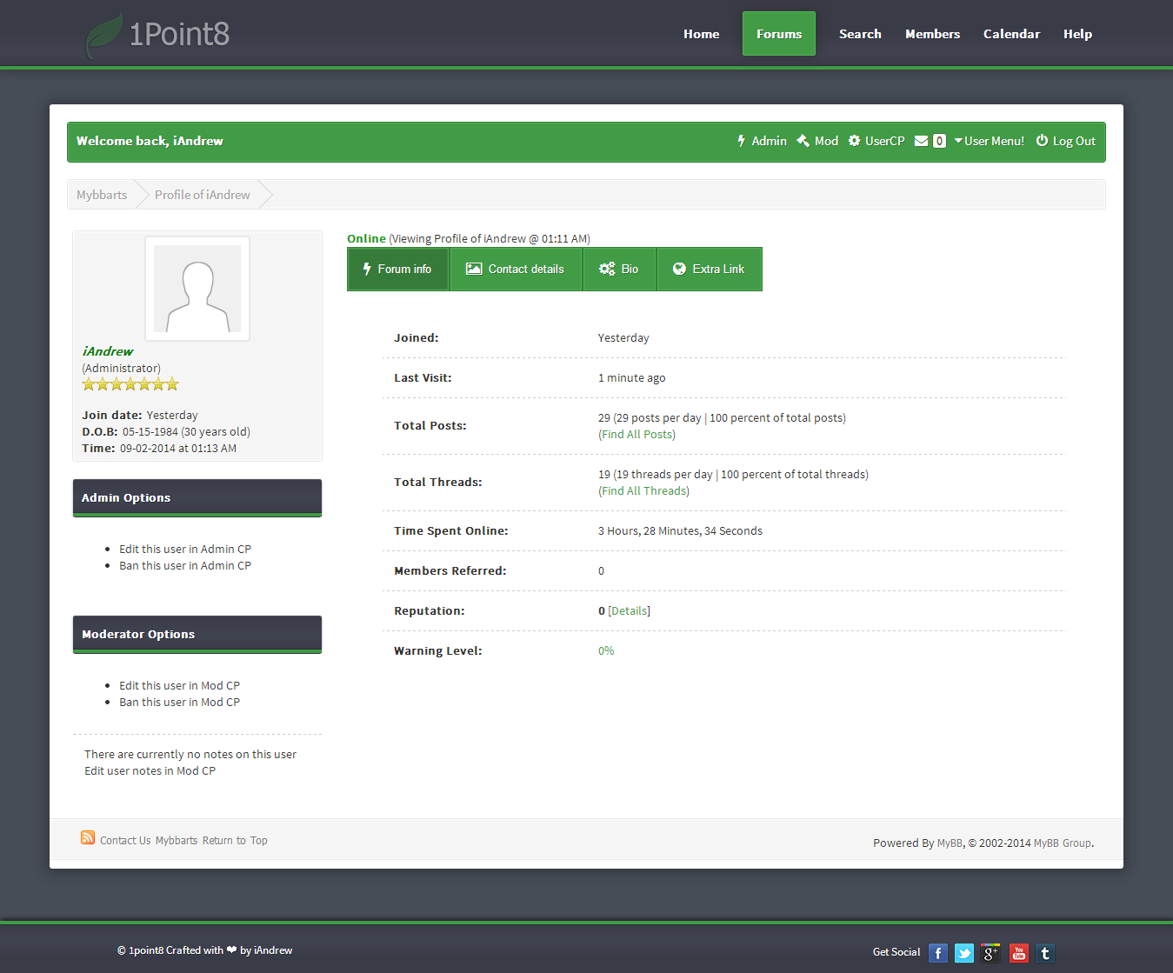Open the Twitter social icon
The width and height of the screenshot is (1173, 973).
pyautogui.click(x=964, y=953)
